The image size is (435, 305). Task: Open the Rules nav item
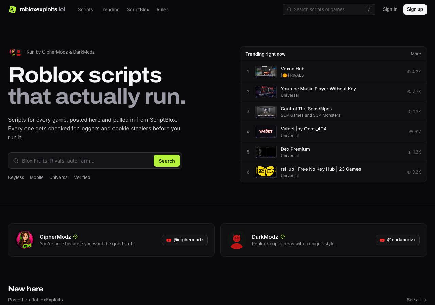pos(162,9)
